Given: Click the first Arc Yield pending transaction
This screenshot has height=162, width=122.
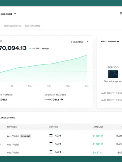Looking at the screenshot, I should coord(13,136).
